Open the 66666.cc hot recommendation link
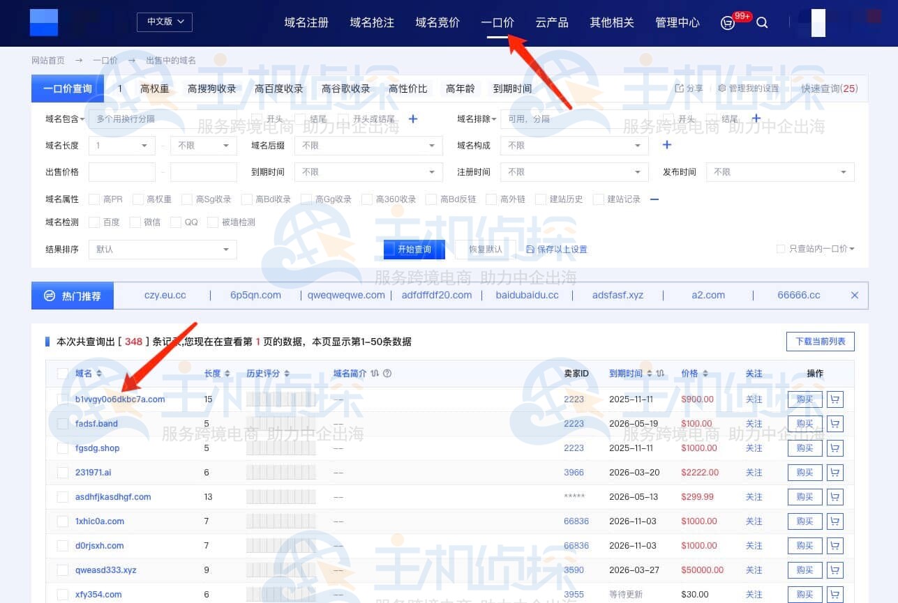 coord(798,295)
